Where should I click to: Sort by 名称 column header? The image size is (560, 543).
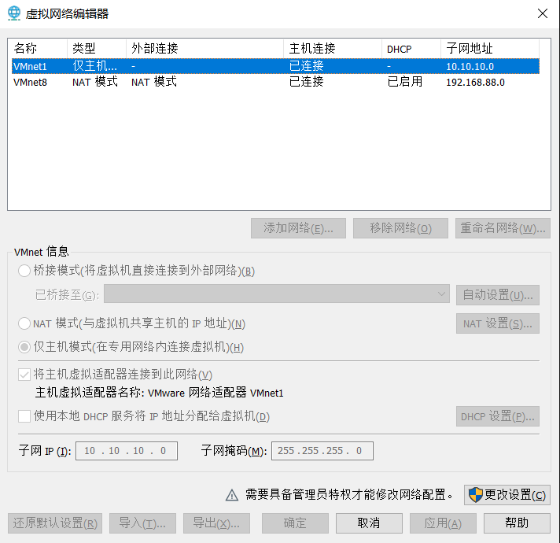click(38, 48)
